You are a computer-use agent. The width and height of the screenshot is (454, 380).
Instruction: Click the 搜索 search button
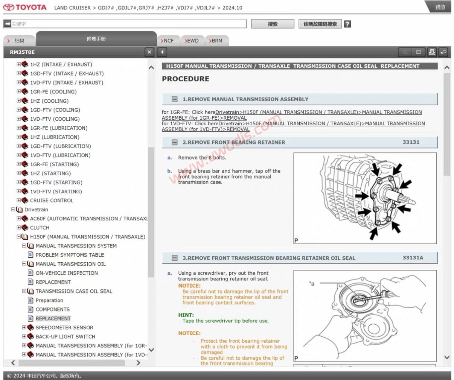point(273,24)
